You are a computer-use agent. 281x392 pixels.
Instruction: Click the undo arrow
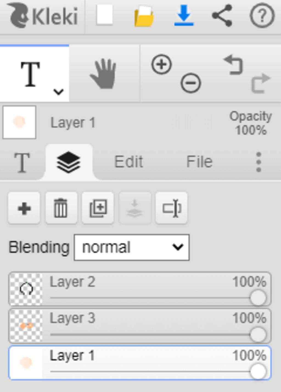coord(233,65)
